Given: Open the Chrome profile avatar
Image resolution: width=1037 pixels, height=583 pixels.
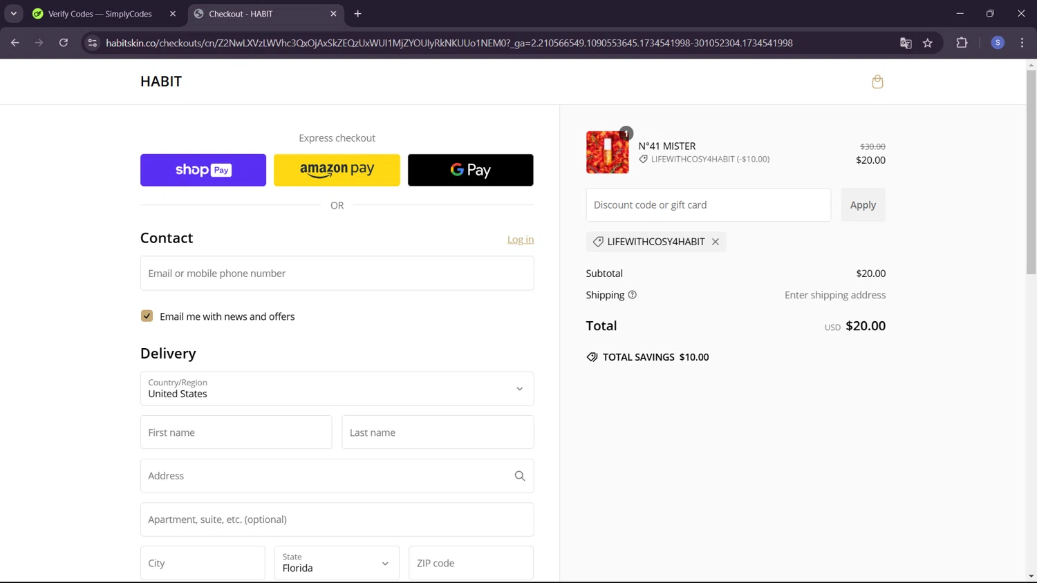Looking at the screenshot, I should pos(998,43).
